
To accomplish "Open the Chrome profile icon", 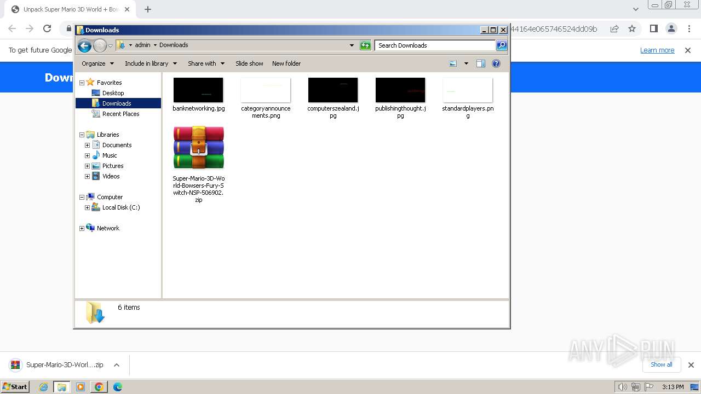I will (671, 28).
